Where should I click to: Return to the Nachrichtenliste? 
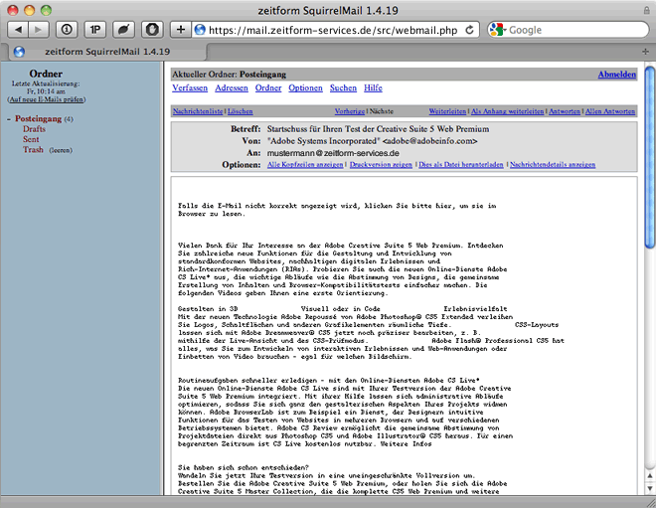click(198, 111)
